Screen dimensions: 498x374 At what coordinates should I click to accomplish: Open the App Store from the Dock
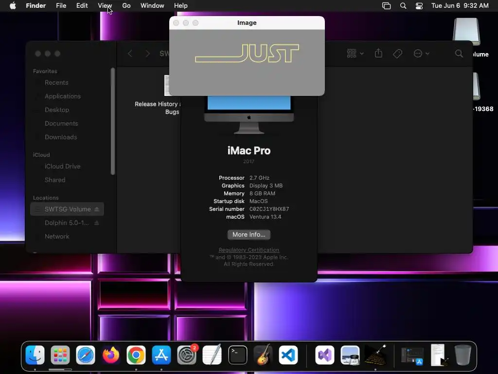[x=161, y=355]
